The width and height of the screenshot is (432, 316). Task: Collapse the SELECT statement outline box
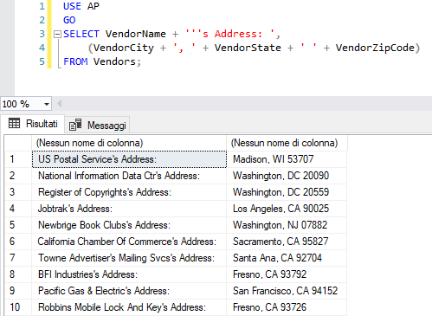[57, 35]
